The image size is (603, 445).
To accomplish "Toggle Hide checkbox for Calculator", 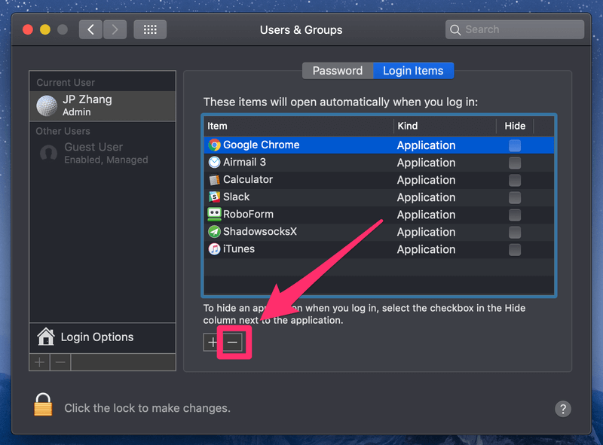I will point(515,180).
